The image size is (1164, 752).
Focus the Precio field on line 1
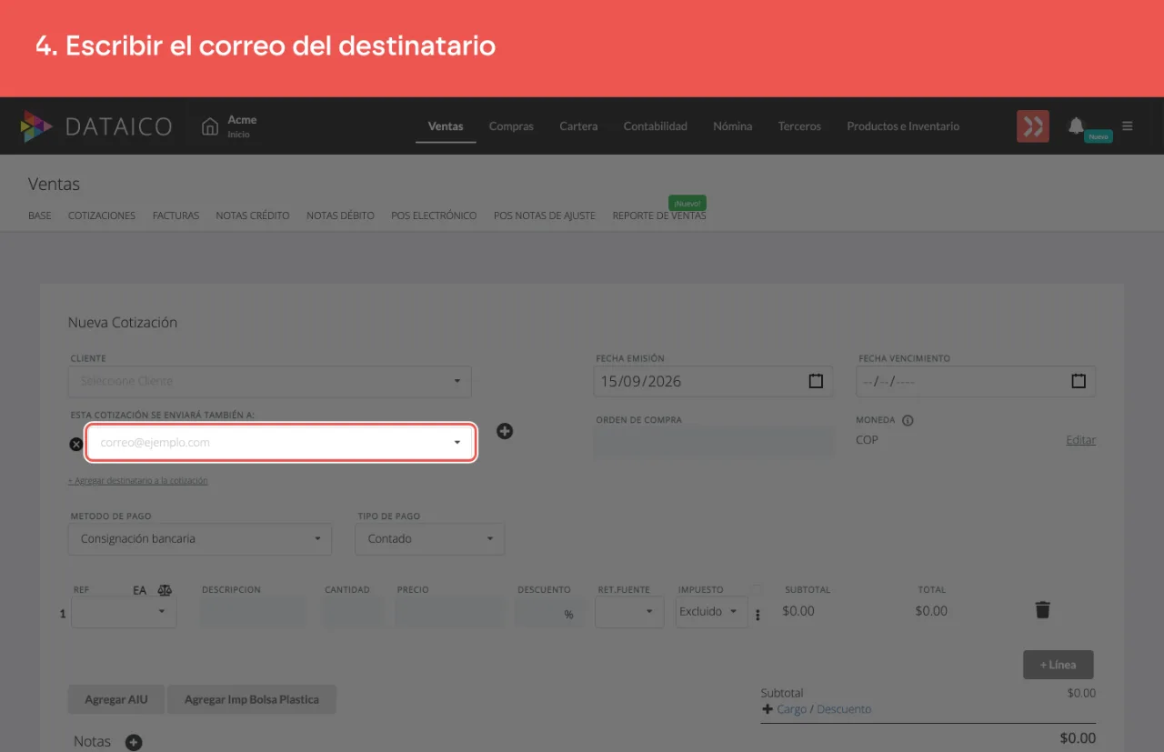click(450, 612)
